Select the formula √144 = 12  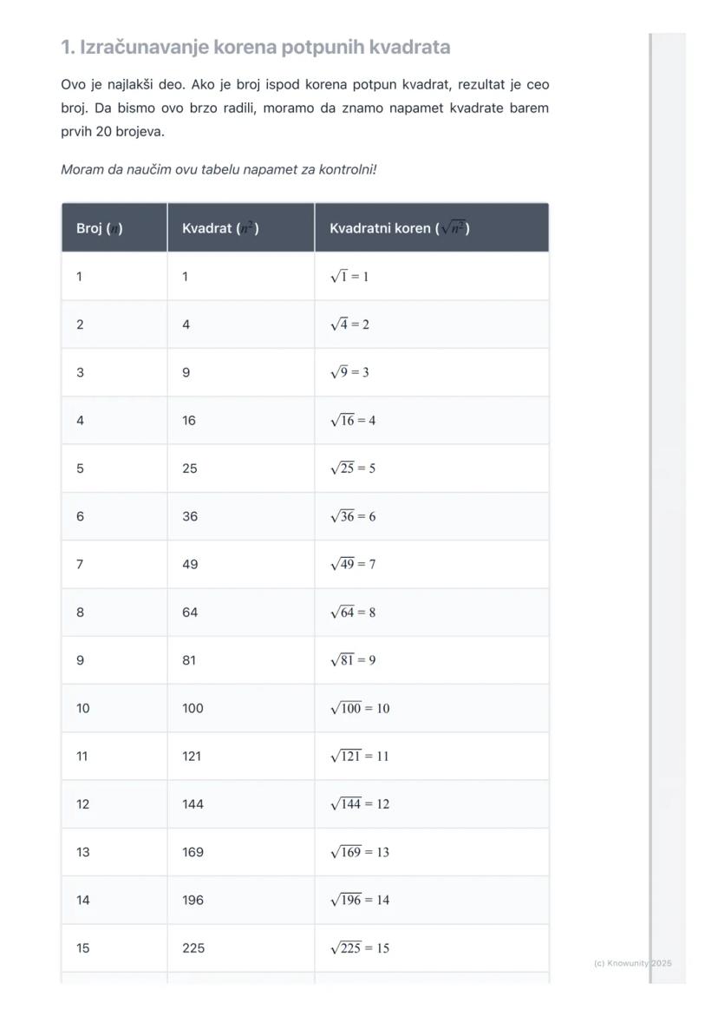360,804
